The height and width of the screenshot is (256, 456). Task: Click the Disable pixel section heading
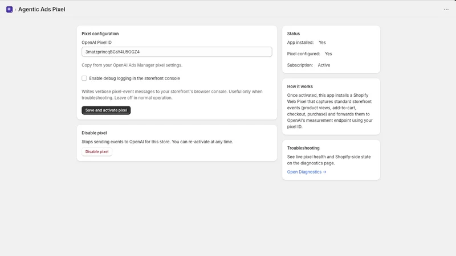pyautogui.click(x=94, y=133)
